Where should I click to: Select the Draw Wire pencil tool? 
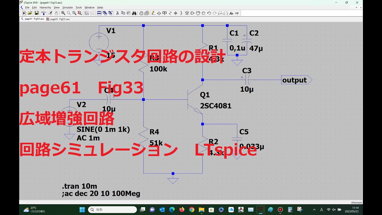(x=153, y=13)
